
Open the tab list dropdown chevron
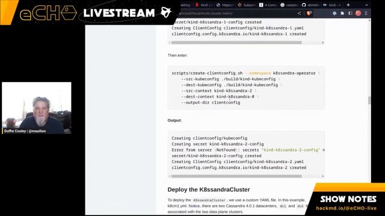pyautogui.click(x=366, y=5)
